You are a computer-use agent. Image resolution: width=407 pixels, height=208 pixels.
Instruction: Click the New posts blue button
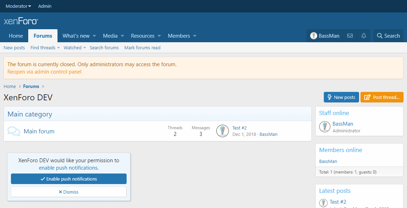click(x=341, y=97)
